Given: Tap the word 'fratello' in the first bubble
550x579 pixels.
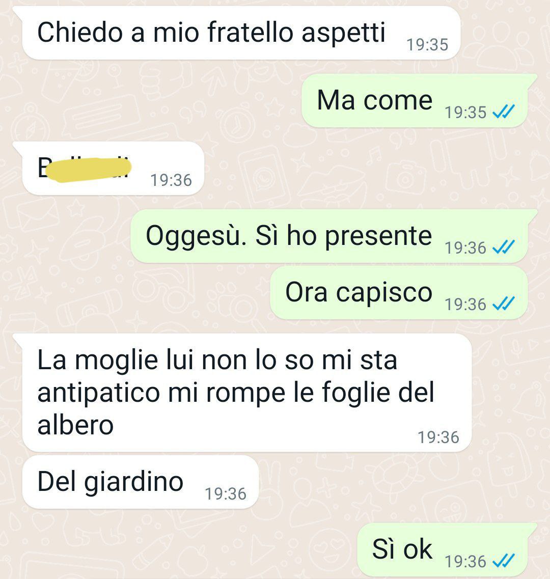Looking at the screenshot, I should click(251, 32).
